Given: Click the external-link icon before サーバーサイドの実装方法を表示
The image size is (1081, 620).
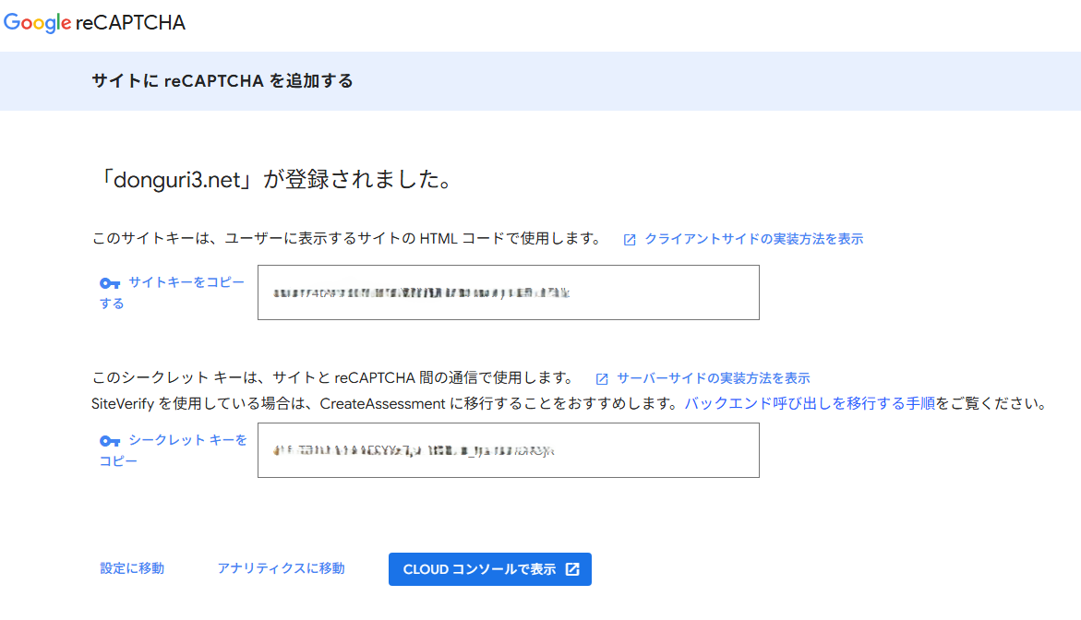Looking at the screenshot, I should 602,379.
